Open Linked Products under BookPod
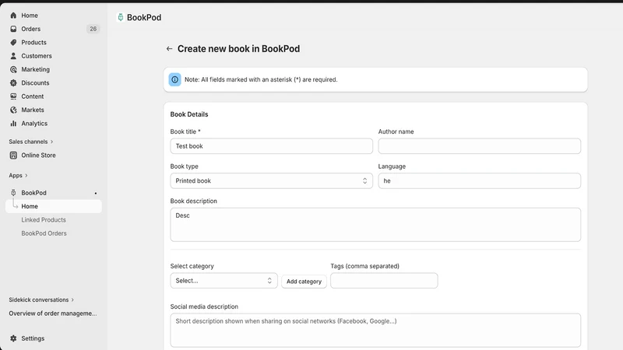 (44, 220)
